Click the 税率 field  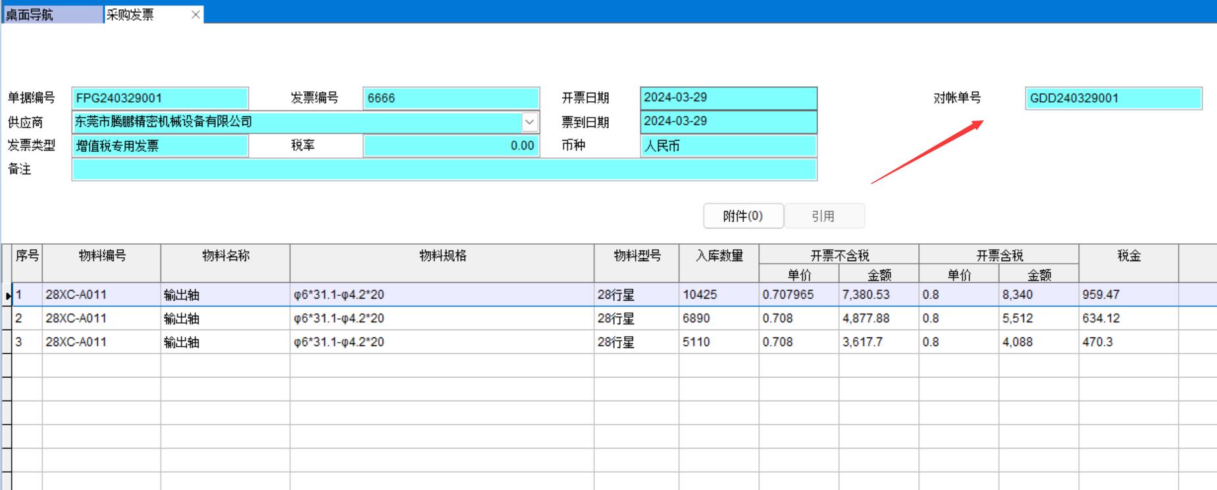coord(451,145)
